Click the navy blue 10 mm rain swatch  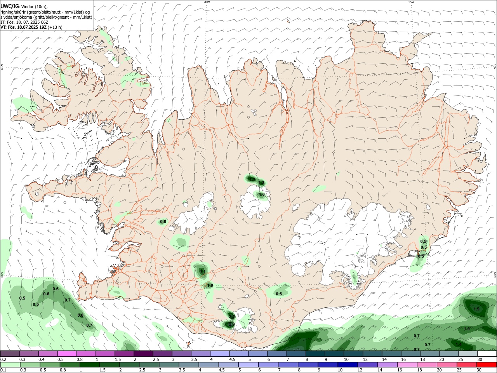[347, 364]
